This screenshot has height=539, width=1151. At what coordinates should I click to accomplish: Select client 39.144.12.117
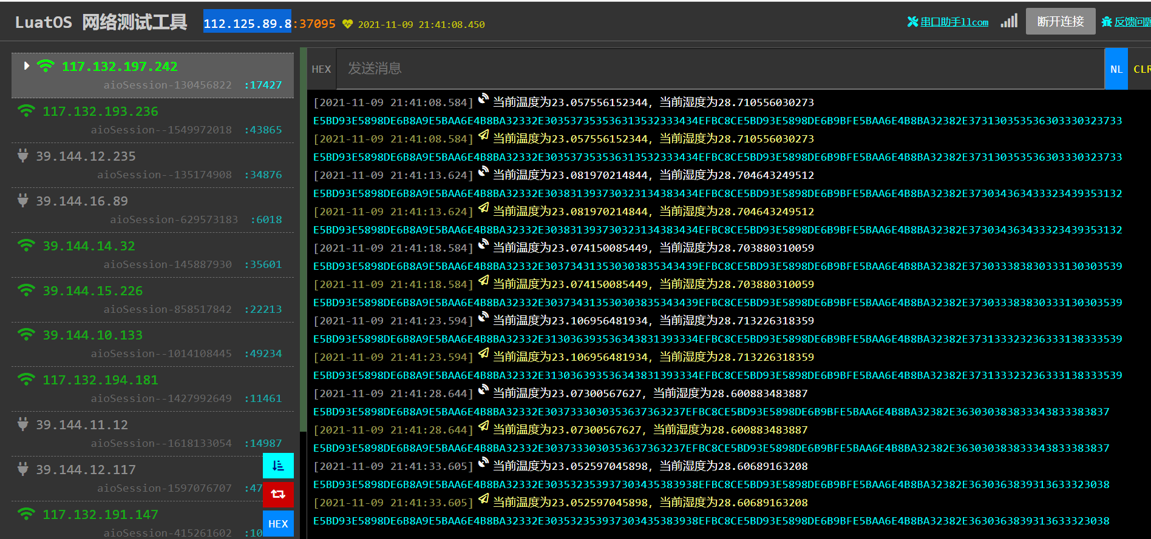pyautogui.click(x=152, y=478)
